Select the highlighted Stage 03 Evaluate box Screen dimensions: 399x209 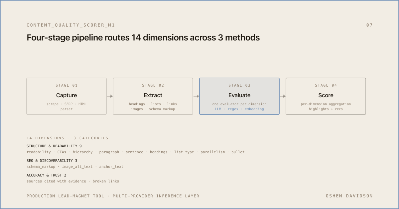tap(239, 96)
